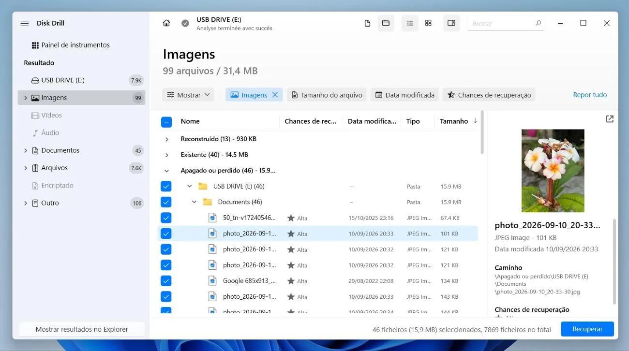Click Mostrar resultados no Explorer button
The image size is (629, 351).
(x=82, y=329)
